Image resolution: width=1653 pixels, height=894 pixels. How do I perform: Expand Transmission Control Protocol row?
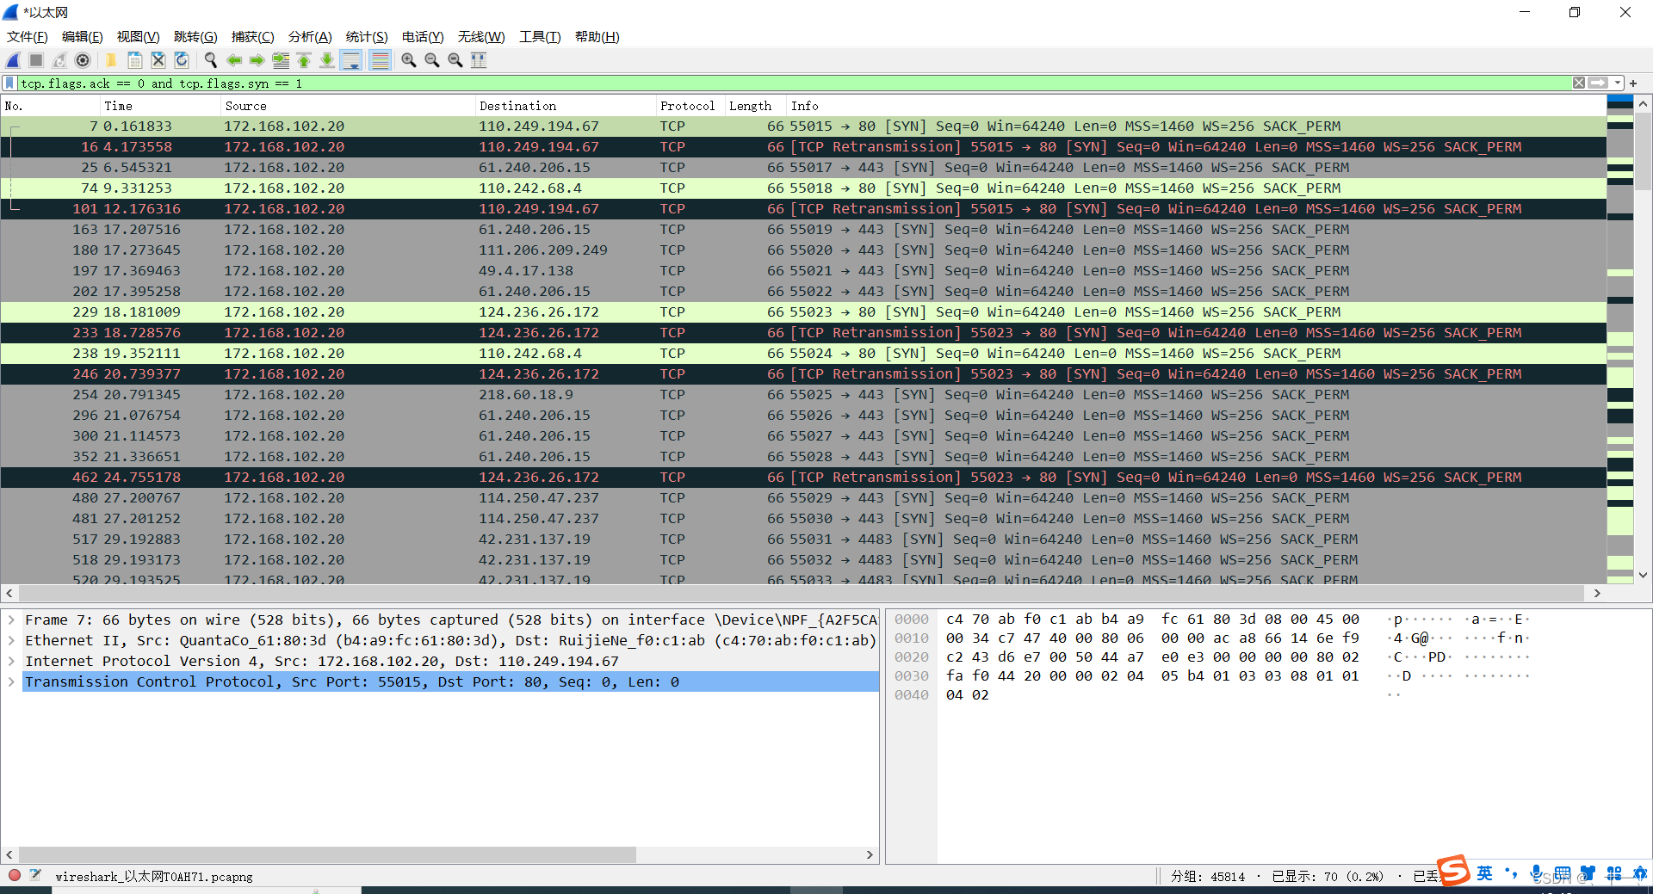click(x=11, y=682)
